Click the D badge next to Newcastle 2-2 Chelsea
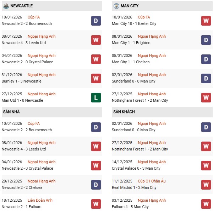This screenshot has height=212, width=213. pyautogui.click(x=96, y=184)
